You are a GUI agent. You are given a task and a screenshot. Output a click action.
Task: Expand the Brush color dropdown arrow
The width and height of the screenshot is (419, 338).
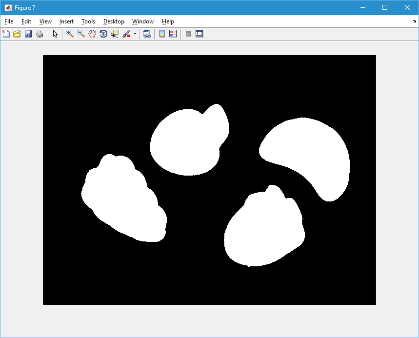(135, 34)
